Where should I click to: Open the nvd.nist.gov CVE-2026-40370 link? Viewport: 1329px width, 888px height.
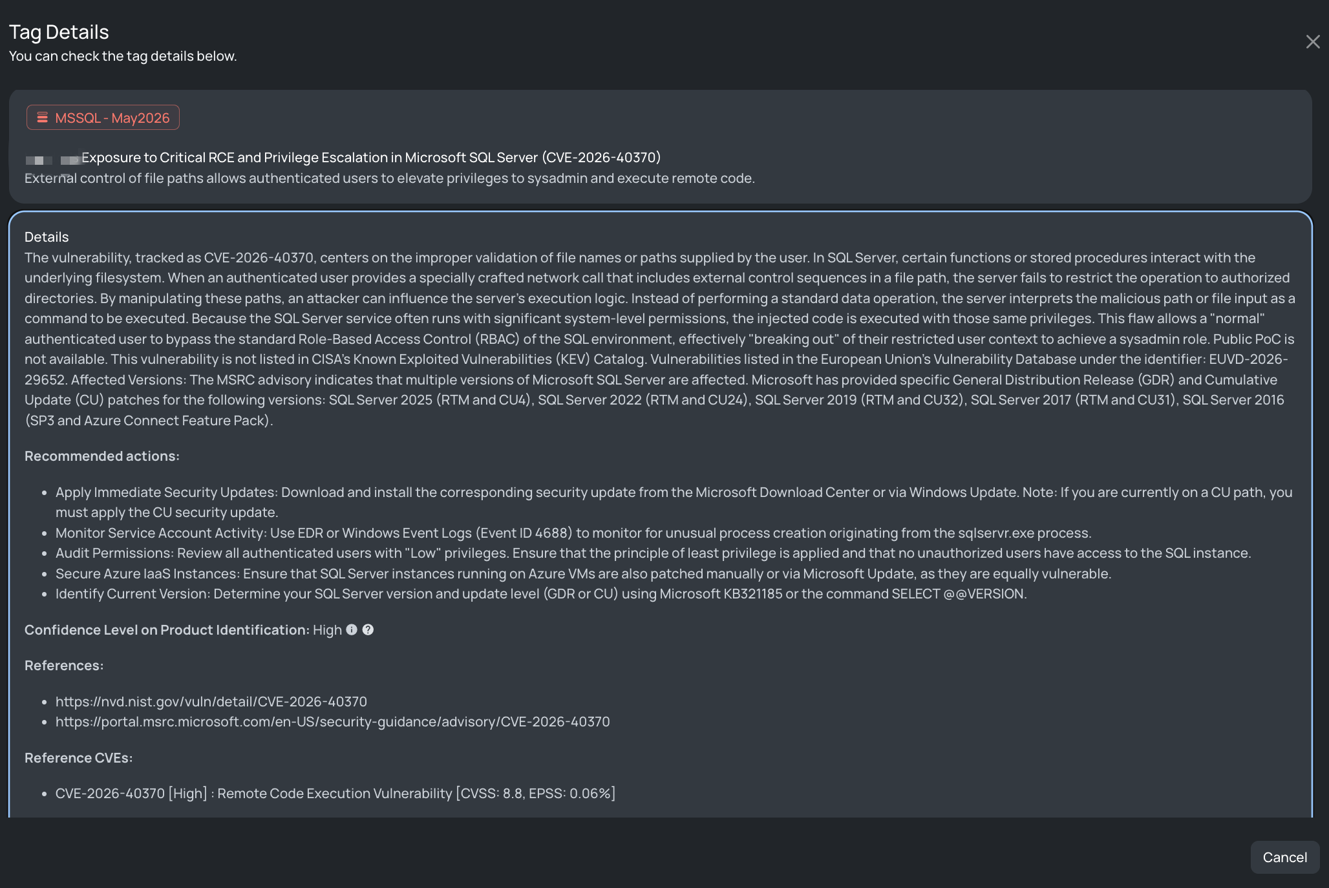click(x=211, y=701)
